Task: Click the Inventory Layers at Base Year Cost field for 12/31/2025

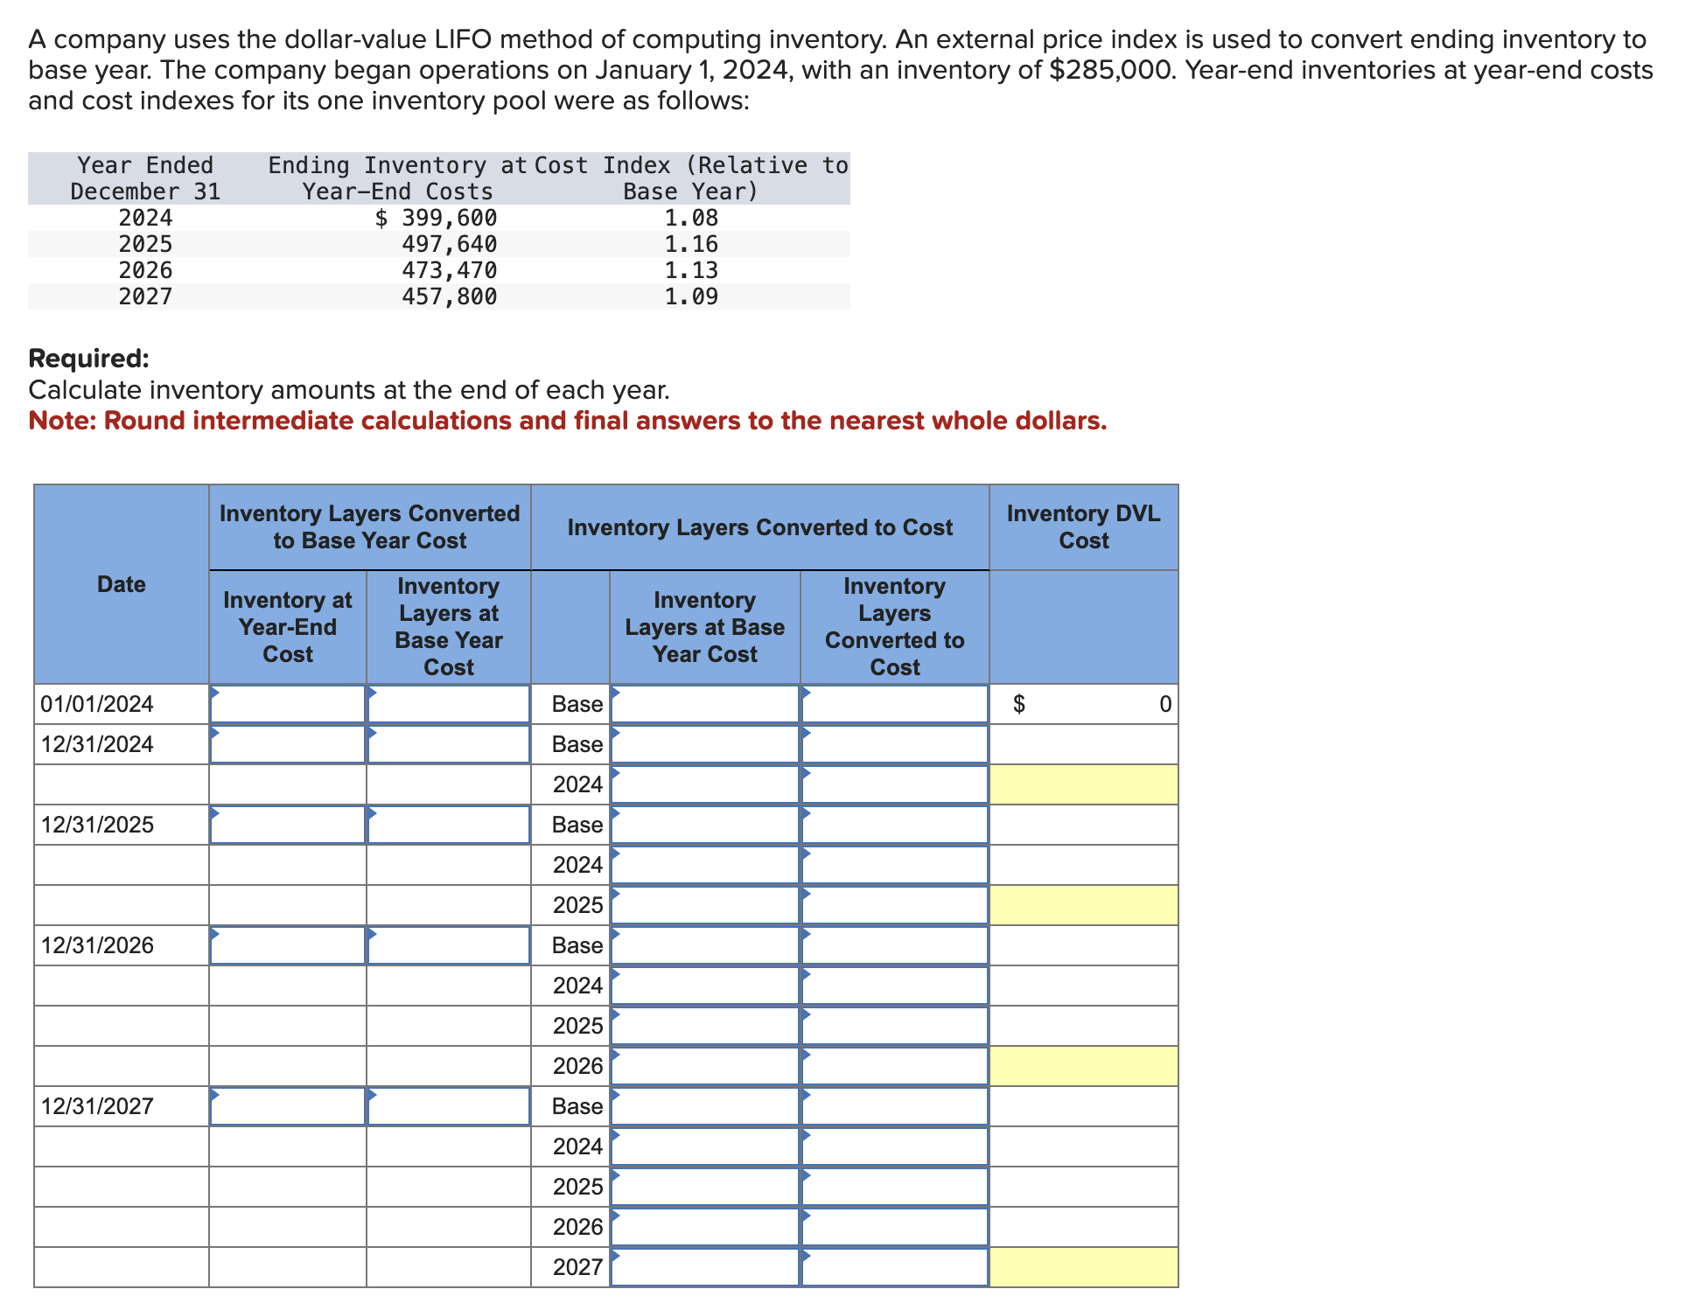Action: tap(448, 825)
